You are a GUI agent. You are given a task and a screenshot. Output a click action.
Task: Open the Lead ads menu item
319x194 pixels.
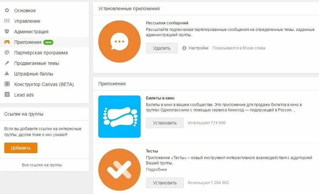click(x=24, y=95)
